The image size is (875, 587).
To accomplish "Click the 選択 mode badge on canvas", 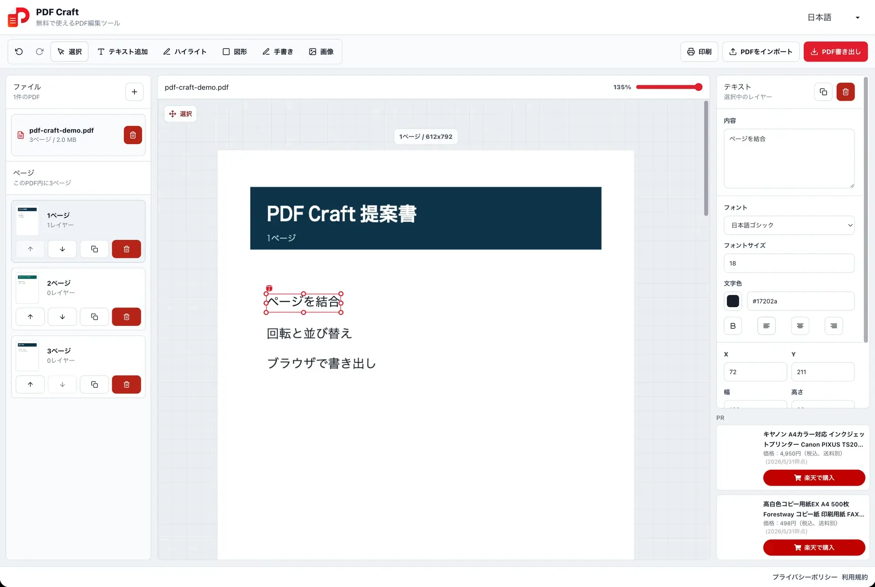I will (180, 114).
